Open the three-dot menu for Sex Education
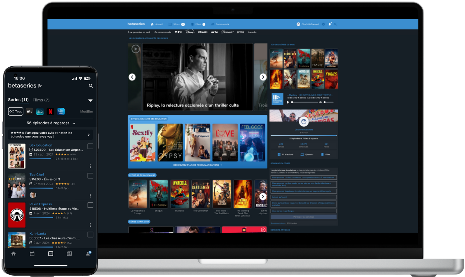Viewport: 465px width, 277px height. [91, 166]
